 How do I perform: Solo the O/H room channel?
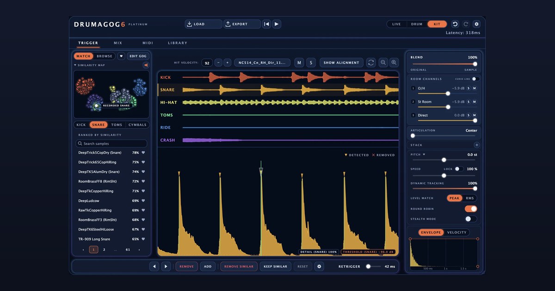pyautogui.click(x=468, y=88)
